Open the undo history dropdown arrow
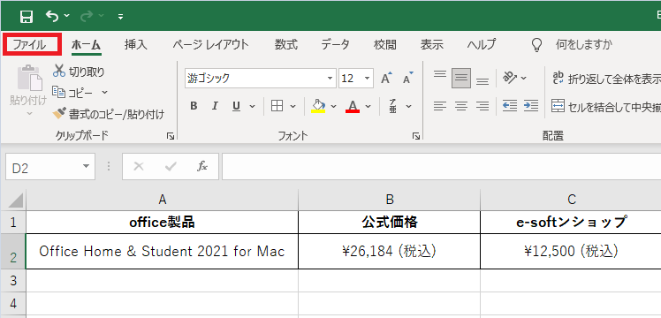This screenshot has width=661, height=318. (x=67, y=17)
